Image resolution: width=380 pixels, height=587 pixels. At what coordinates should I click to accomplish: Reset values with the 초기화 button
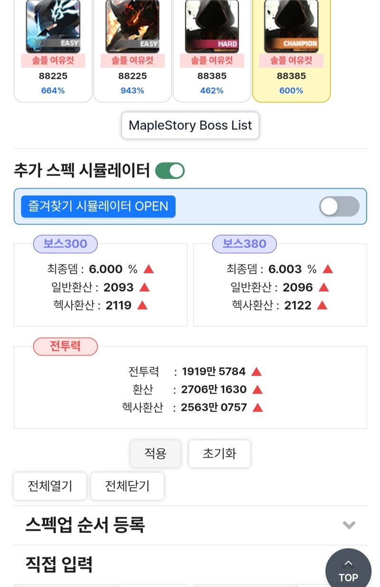click(219, 454)
